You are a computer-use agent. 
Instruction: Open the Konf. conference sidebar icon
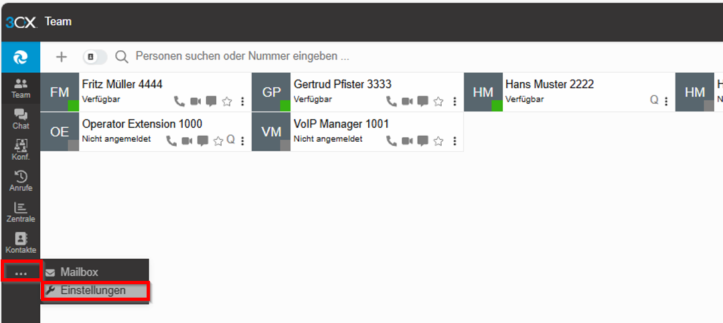tap(21, 149)
